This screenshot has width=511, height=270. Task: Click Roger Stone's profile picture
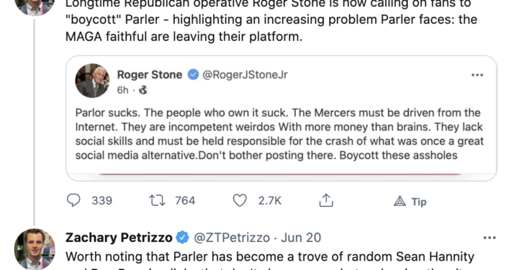[x=92, y=81]
